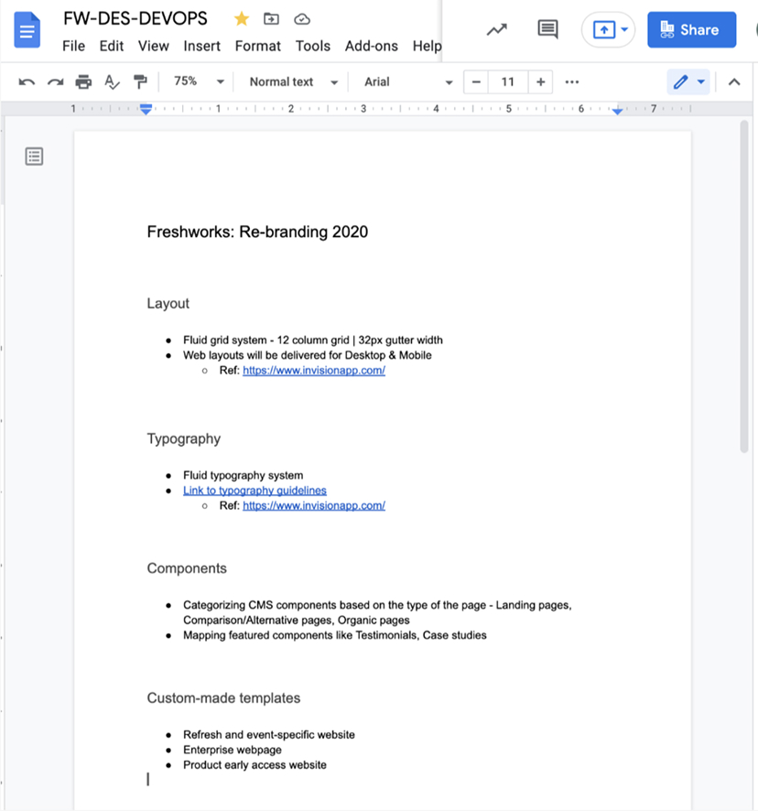Open Link to typography guidelines
The height and width of the screenshot is (811, 758).
click(254, 491)
